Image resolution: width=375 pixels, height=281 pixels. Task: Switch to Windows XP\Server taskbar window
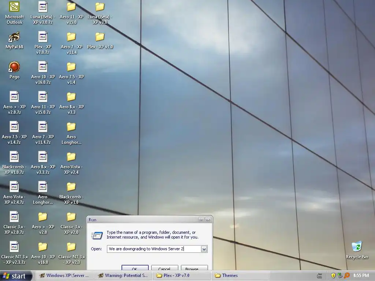[64, 276]
